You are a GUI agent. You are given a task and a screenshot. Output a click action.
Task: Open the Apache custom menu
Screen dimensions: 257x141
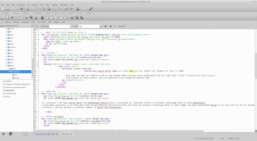coord(8,22)
